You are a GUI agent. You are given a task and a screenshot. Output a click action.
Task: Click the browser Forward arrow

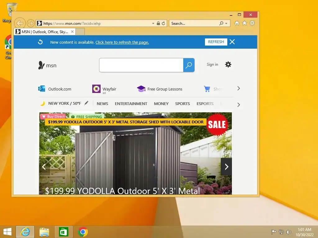tap(31, 23)
